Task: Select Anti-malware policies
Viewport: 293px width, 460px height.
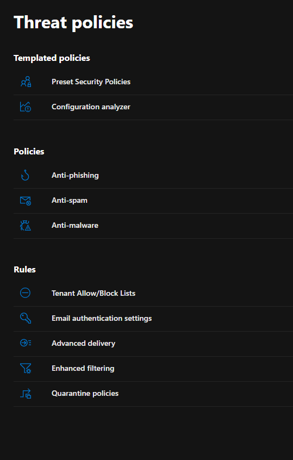Action: 75,225
